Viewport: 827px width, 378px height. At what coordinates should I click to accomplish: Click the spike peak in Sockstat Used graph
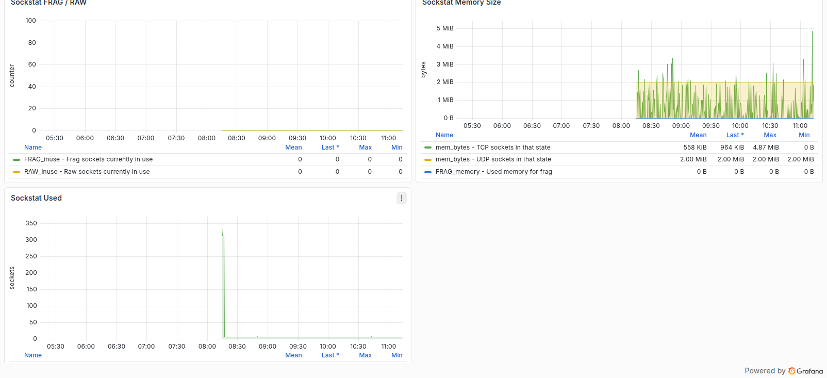pyautogui.click(x=222, y=229)
